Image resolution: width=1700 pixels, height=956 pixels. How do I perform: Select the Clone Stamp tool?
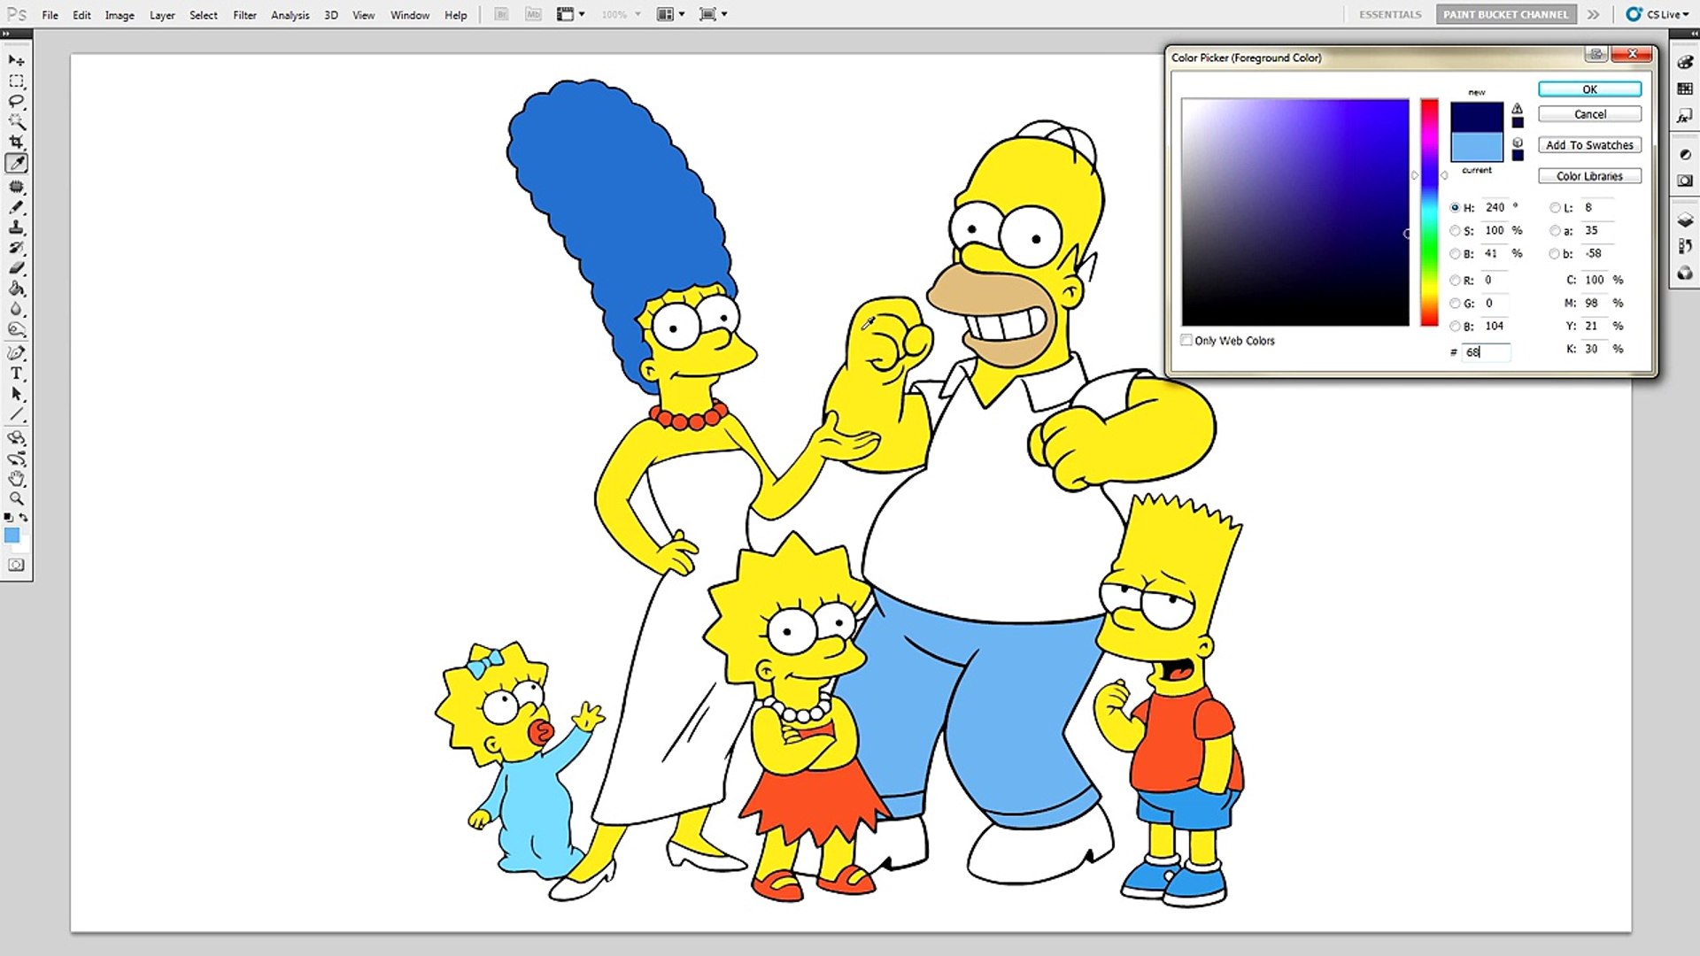tap(16, 227)
